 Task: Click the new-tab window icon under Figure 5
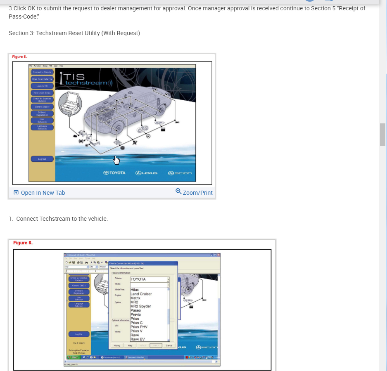tap(16, 192)
